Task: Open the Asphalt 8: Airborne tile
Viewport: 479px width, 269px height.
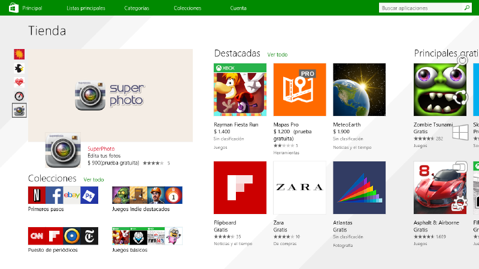Action: pyautogui.click(x=440, y=188)
